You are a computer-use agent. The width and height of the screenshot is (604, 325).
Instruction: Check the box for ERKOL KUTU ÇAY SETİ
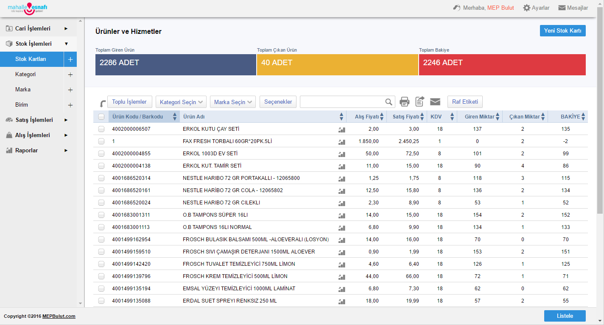101,129
